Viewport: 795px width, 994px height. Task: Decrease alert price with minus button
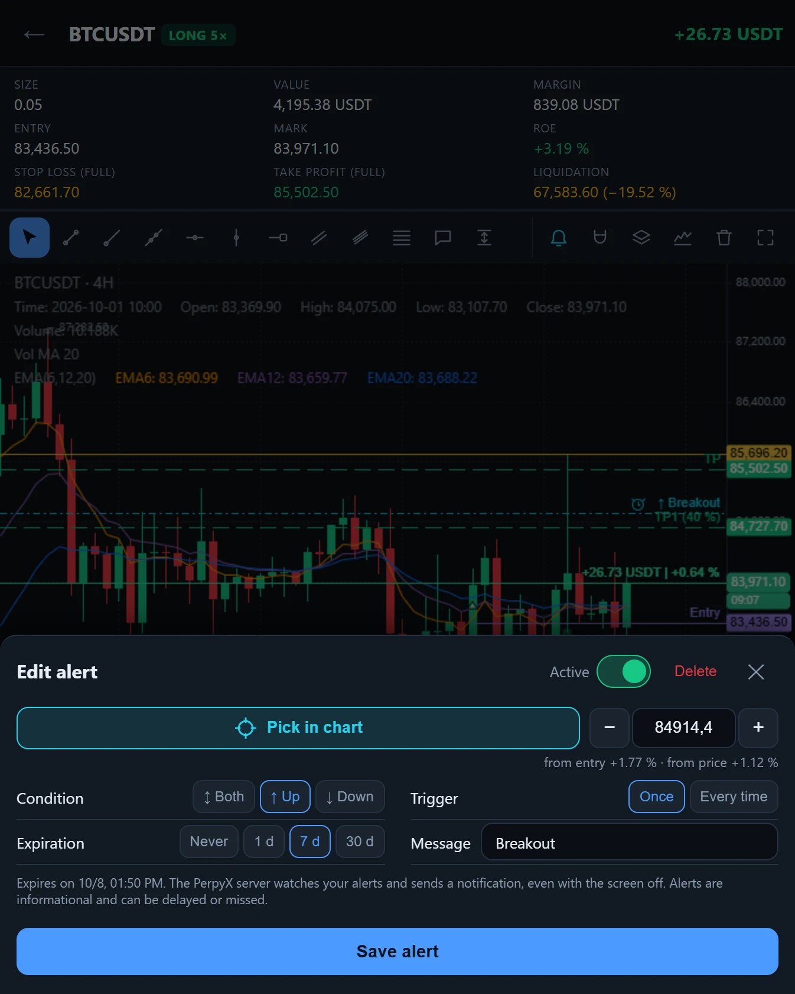pos(610,727)
